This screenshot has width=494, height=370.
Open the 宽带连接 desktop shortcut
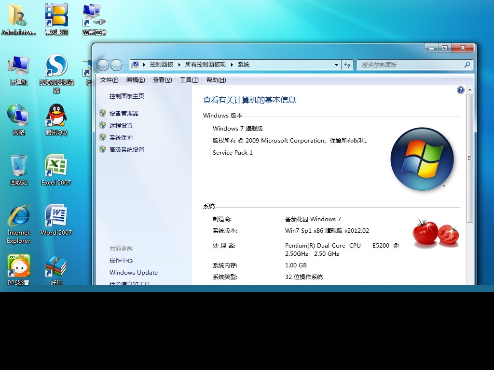(x=94, y=19)
